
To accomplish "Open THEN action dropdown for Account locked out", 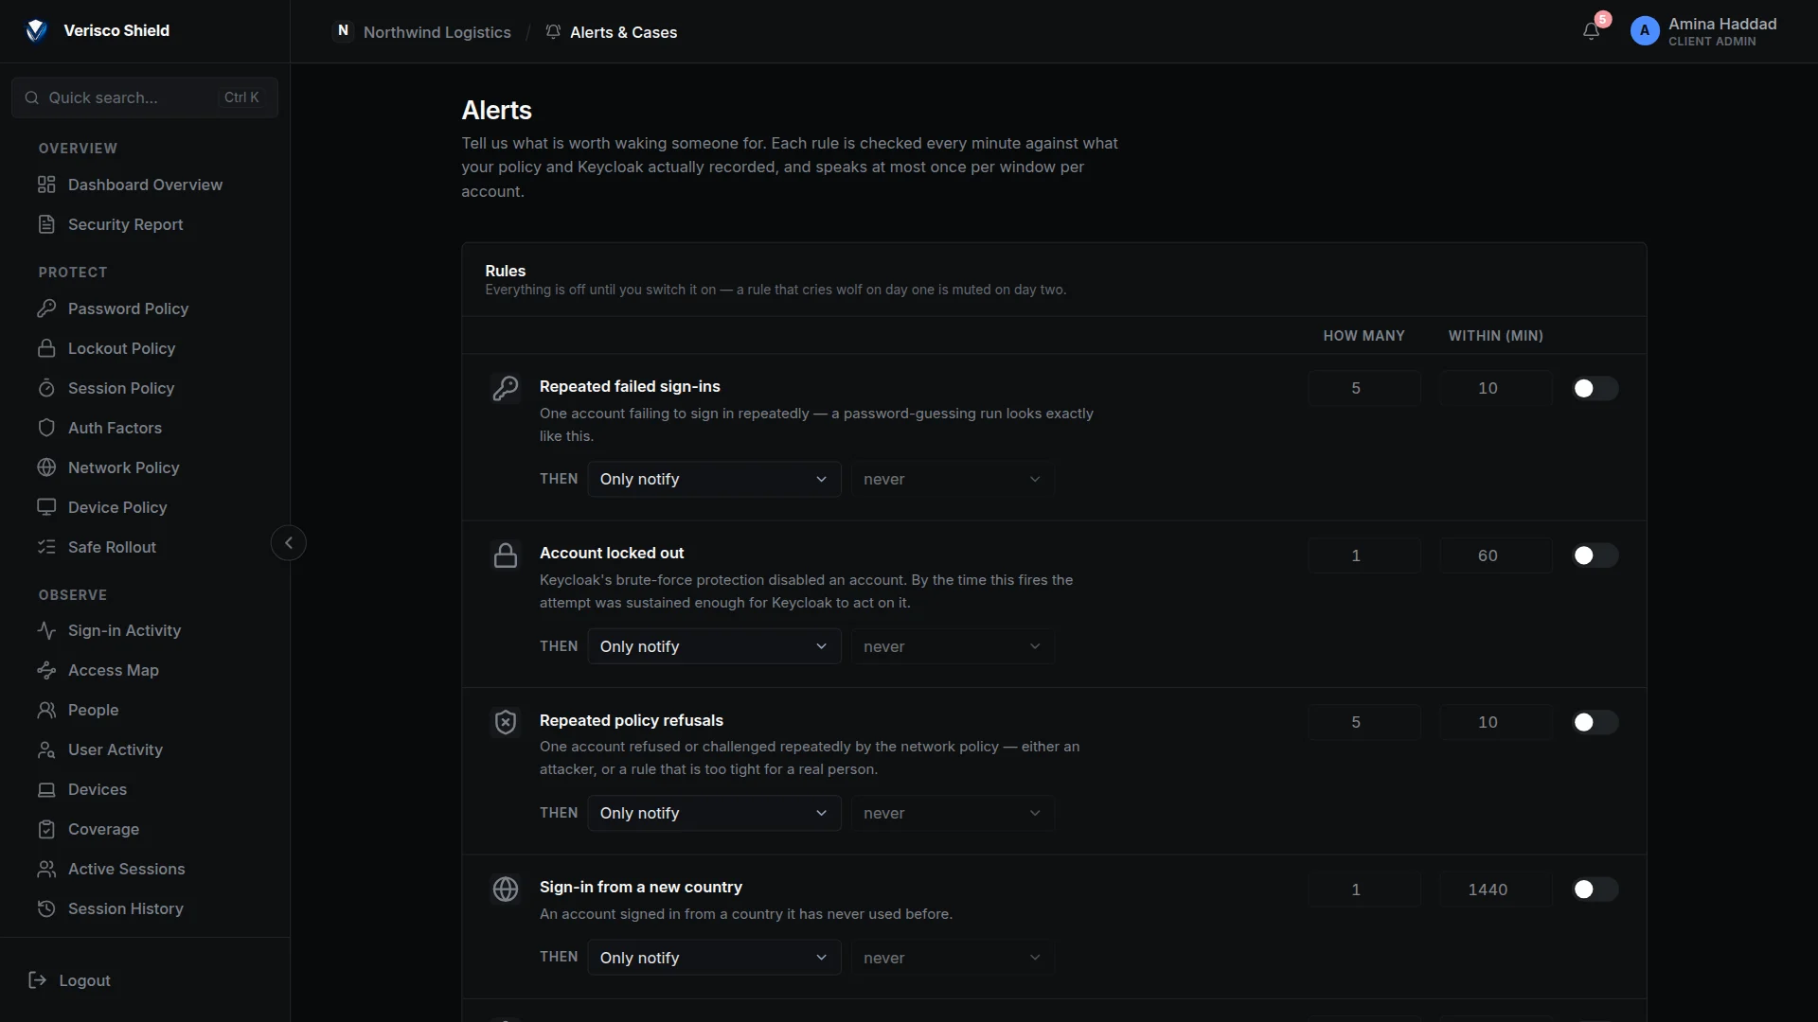I will pos(714,646).
